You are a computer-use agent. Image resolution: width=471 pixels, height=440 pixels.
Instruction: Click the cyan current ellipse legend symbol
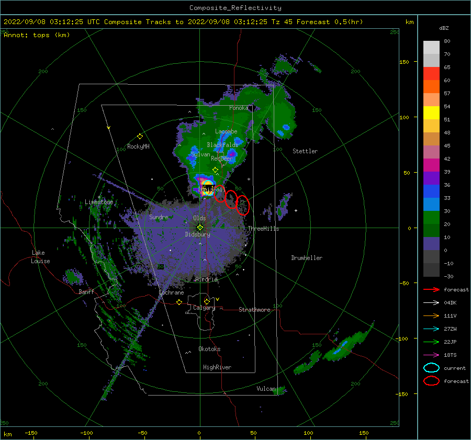(x=431, y=368)
